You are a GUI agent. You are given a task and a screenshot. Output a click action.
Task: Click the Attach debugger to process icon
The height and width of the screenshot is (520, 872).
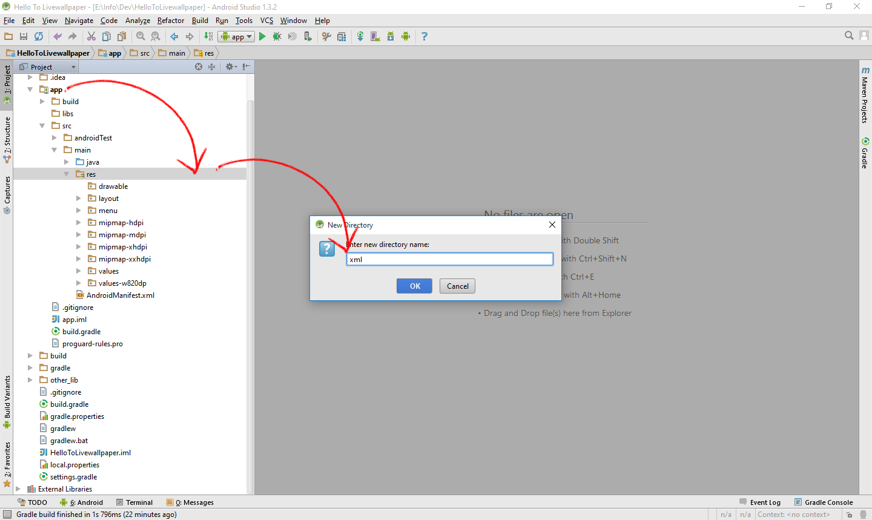(308, 36)
